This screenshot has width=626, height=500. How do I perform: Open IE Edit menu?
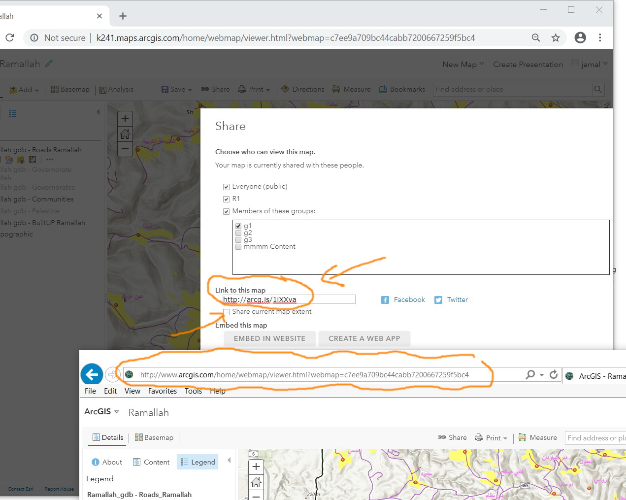(110, 391)
